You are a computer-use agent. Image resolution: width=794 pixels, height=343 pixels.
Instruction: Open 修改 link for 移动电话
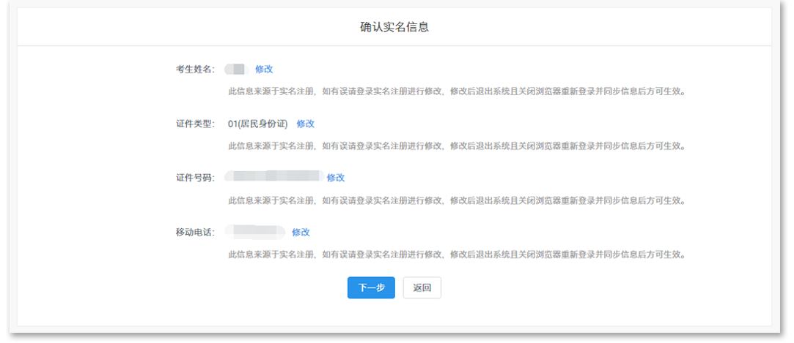coord(301,232)
